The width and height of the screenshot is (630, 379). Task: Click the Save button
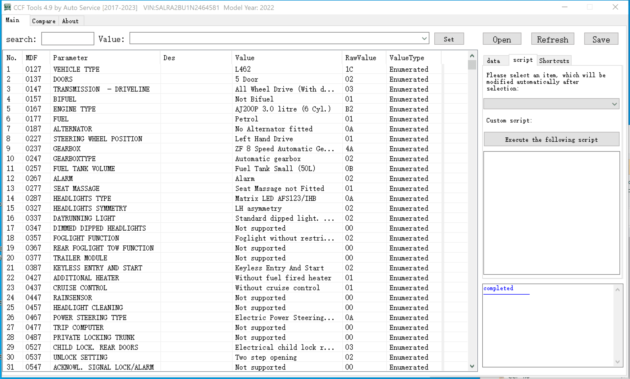pyautogui.click(x=600, y=39)
